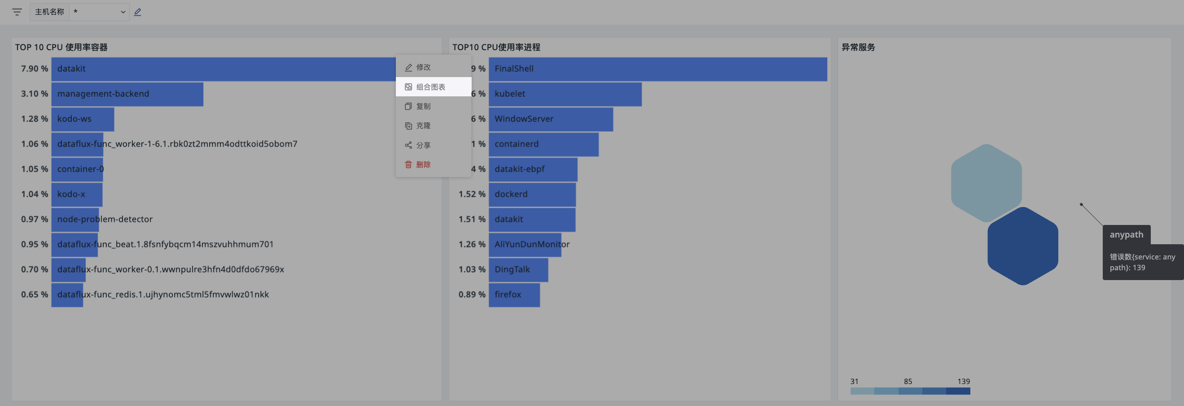Click the darkest swatch in color legend
The width and height of the screenshot is (1184, 406).
[958, 391]
